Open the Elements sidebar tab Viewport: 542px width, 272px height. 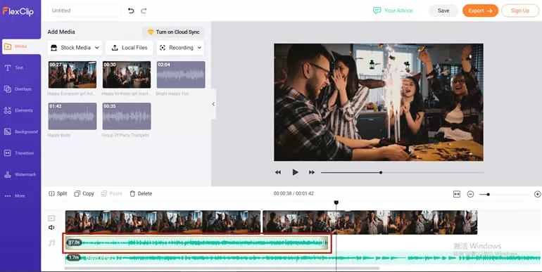(18, 110)
